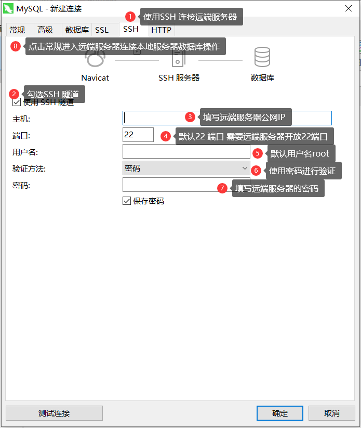
Task: Click the Navicat app icon in title bar
Action: pyautogui.click(x=8, y=8)
